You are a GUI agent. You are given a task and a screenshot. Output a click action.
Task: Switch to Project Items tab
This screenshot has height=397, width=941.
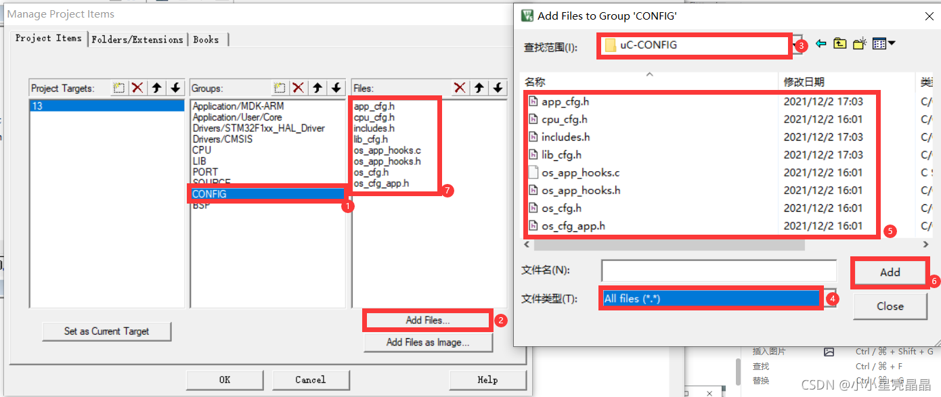click(x=49, y=39)
